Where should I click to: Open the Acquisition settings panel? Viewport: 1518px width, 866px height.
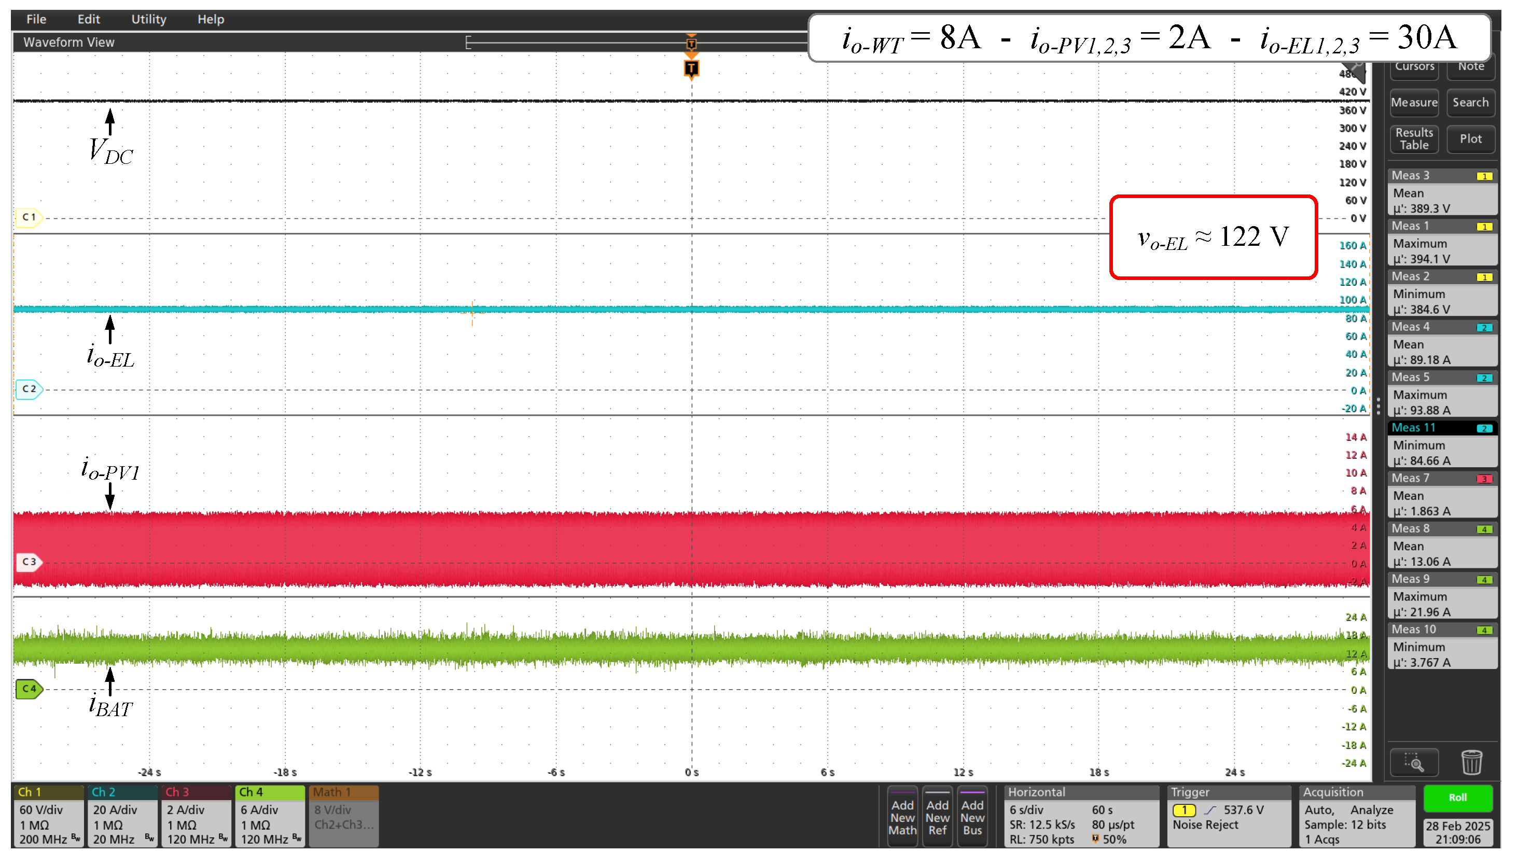point(1357,816)
